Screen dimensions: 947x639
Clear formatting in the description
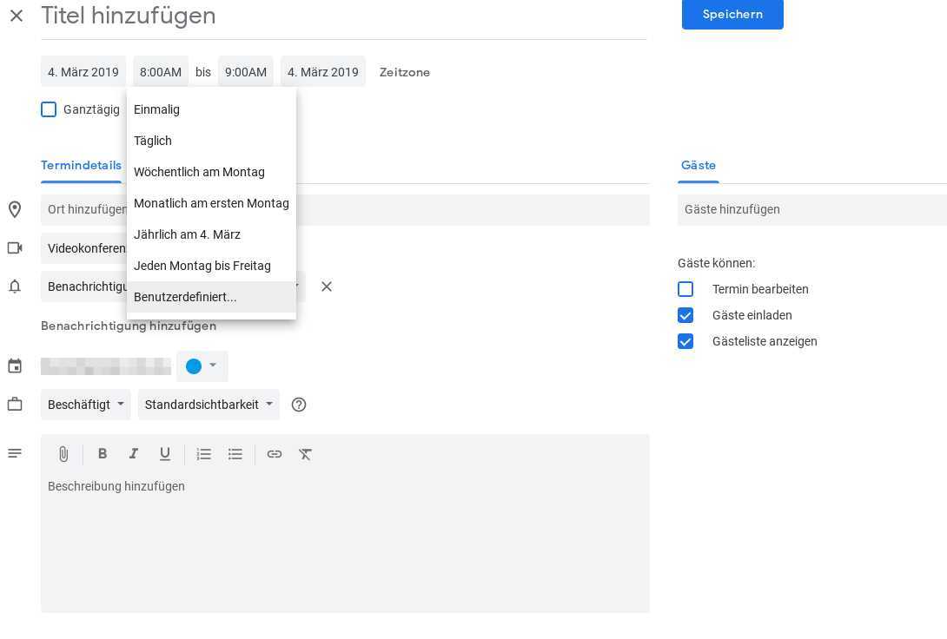tap(306, 454)
